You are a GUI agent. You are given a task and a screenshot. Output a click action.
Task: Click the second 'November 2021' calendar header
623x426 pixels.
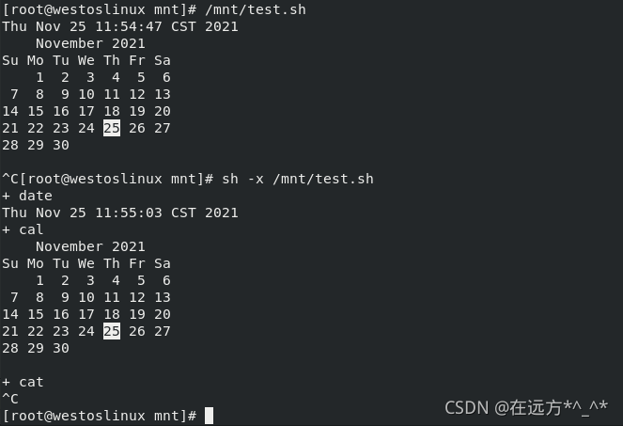pos(90,246)
